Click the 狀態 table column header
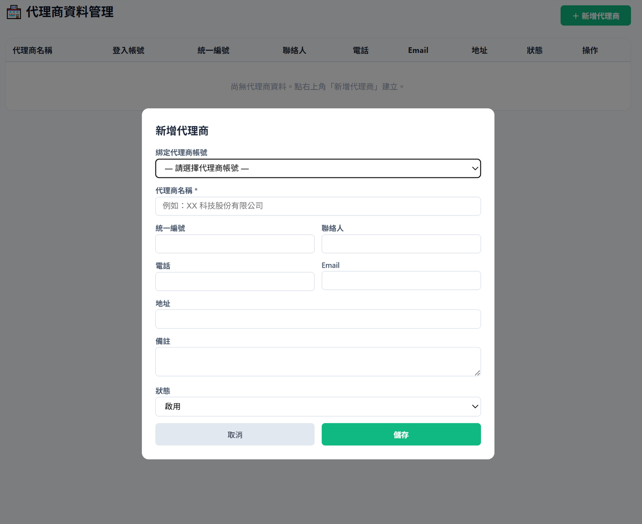Image resolution: width=642 pixels, height=524 pixels. [x=535, y=50]
